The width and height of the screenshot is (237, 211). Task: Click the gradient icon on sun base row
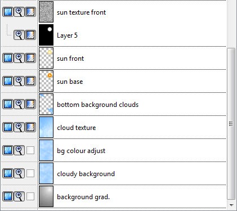[30, 81]
